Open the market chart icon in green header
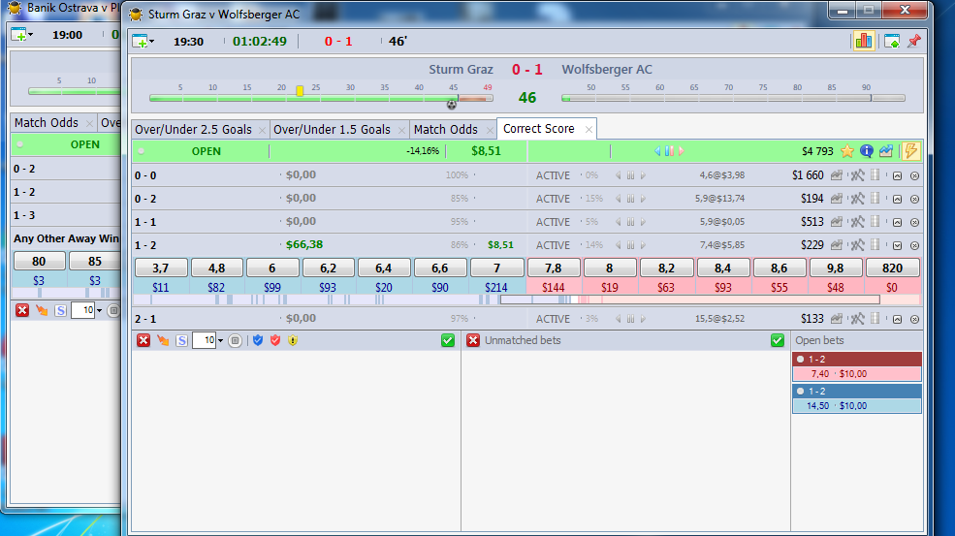Viewport: 955px width, 536px height. 885,151
